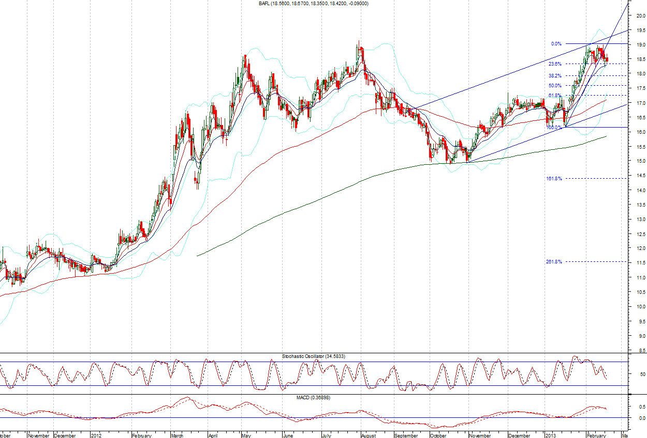
Task: Click the 2012 marker on the time axis
Action: (x=97, y=435)
